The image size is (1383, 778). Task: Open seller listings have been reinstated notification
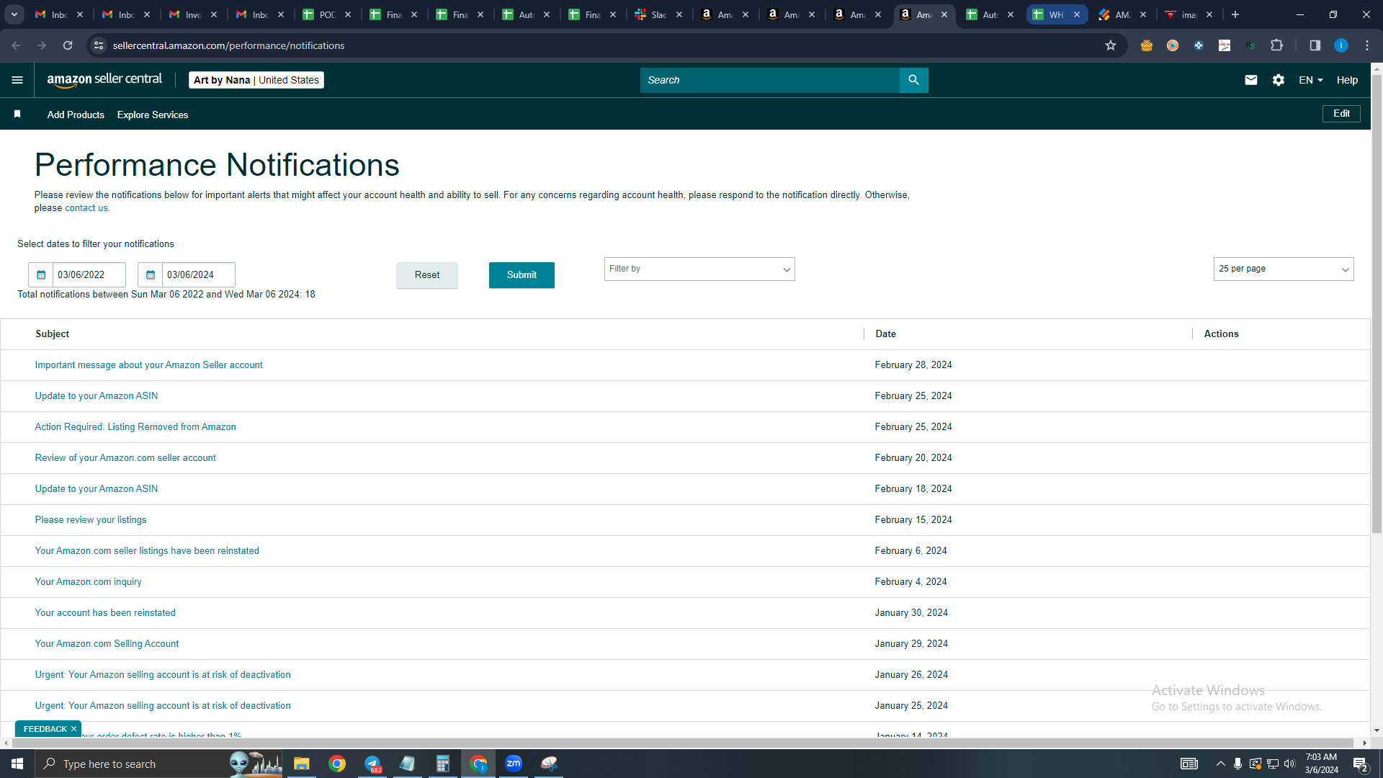click(147, 551)
